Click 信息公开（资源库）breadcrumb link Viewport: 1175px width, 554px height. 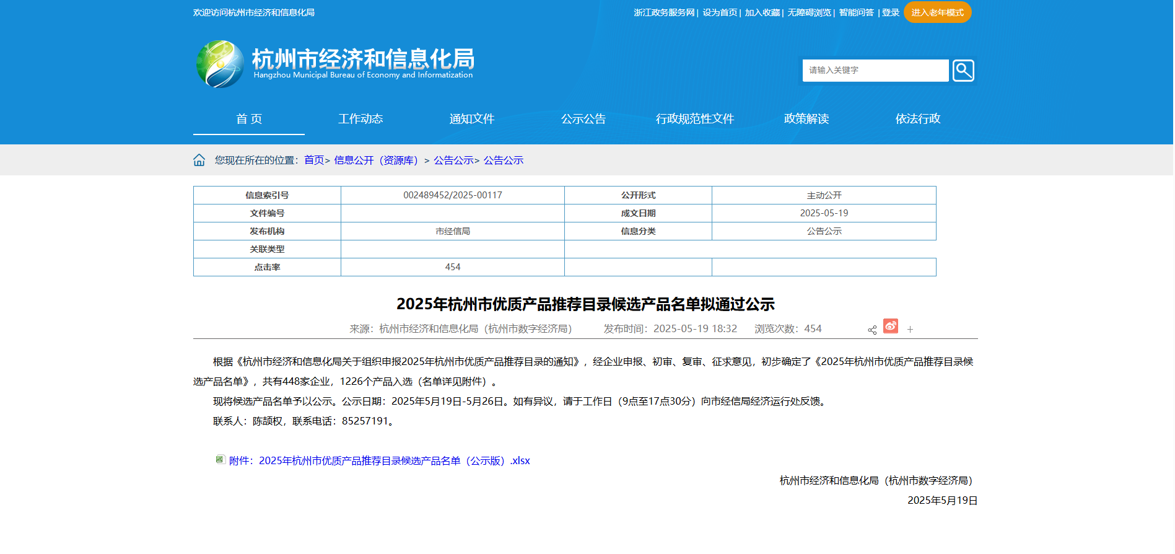pos(376,160)
